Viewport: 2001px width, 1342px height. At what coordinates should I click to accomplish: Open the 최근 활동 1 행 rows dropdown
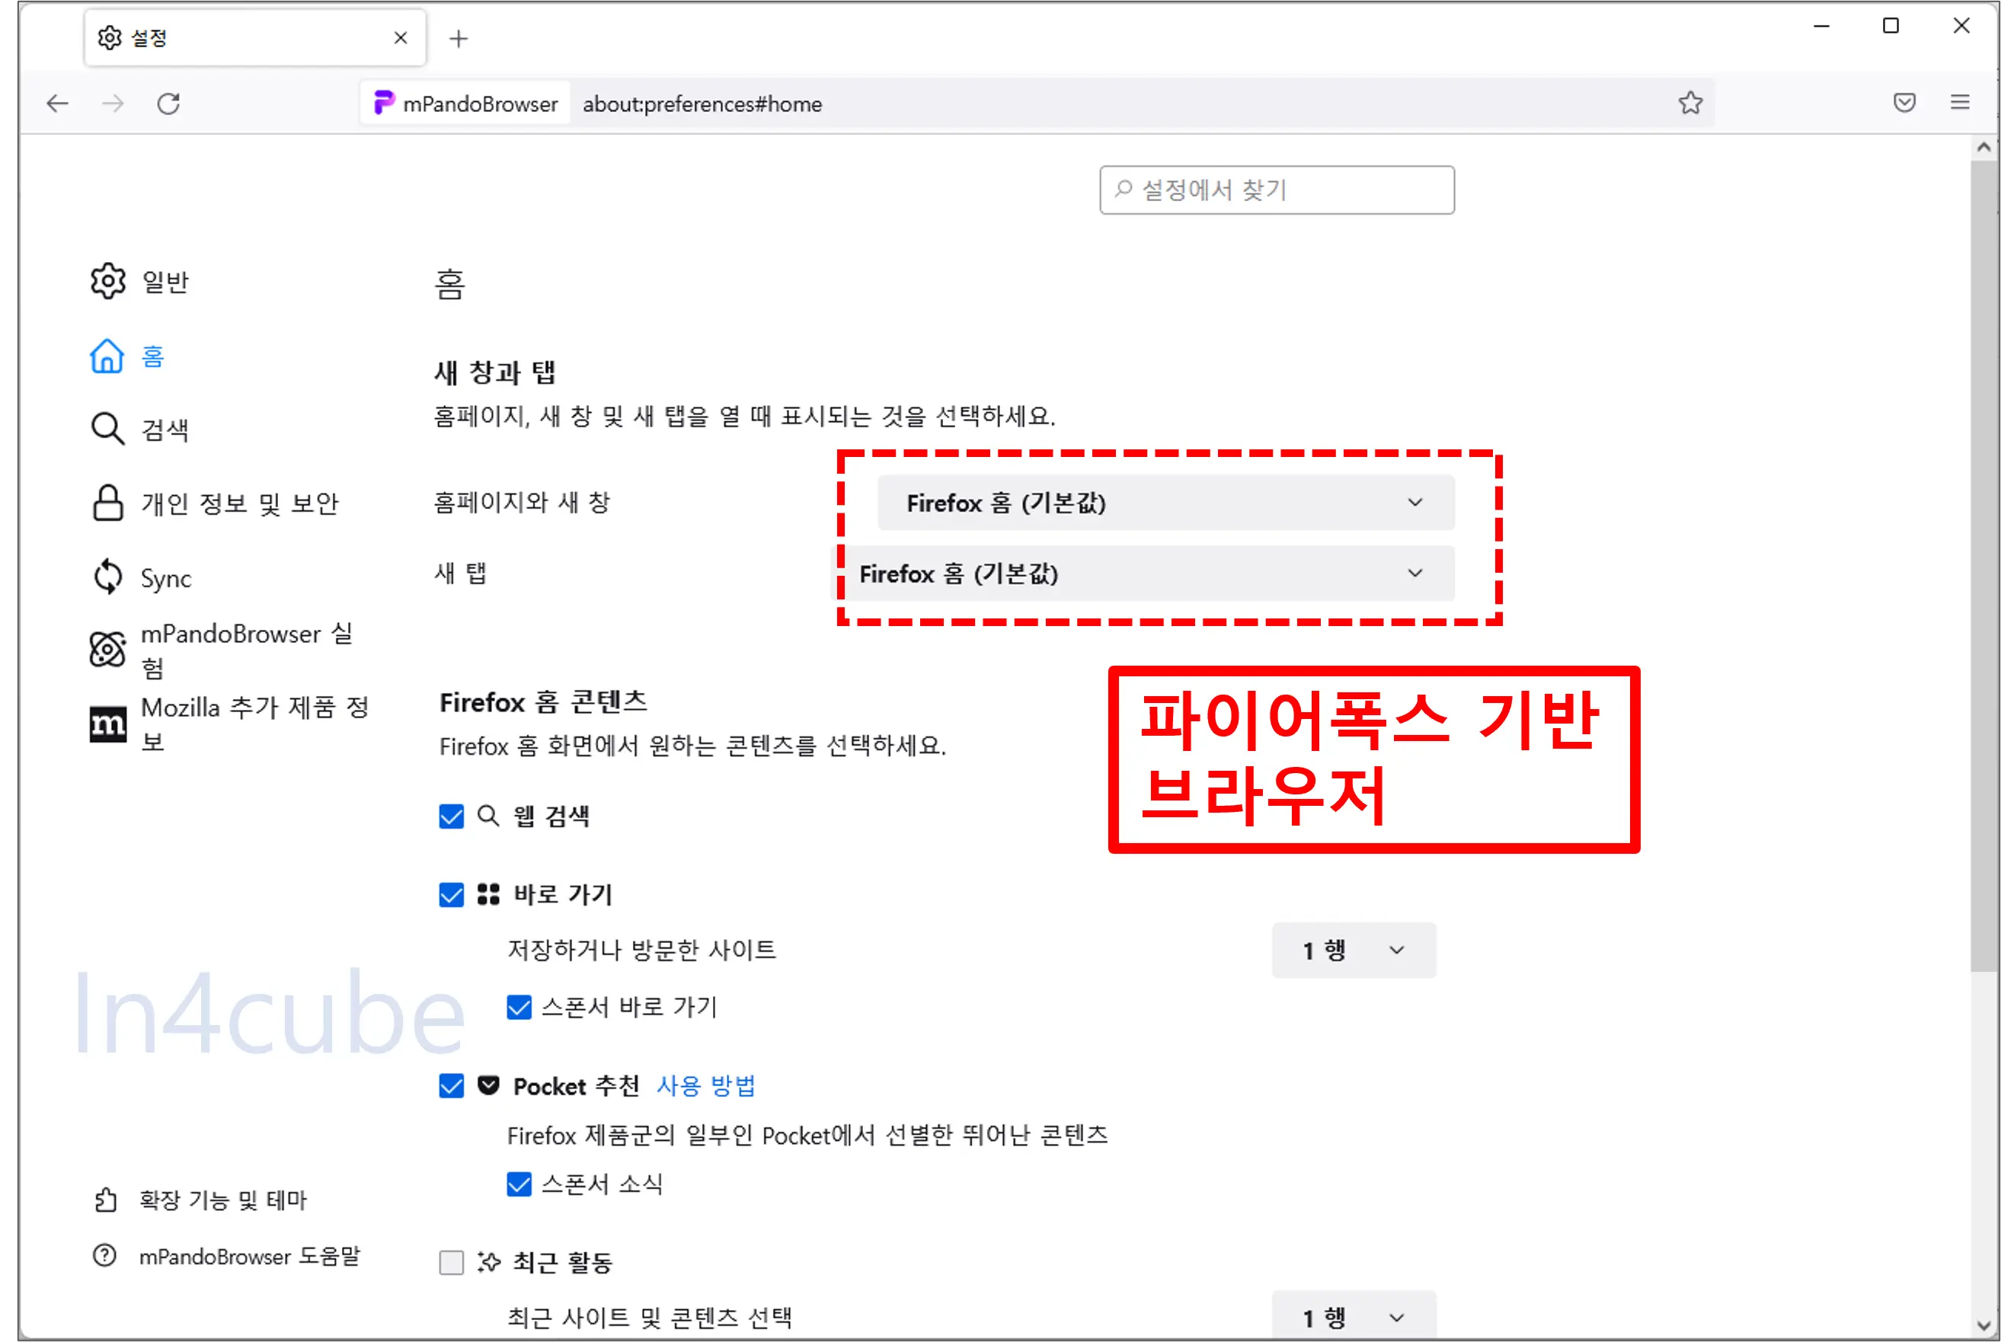tap(1353, 1316)
